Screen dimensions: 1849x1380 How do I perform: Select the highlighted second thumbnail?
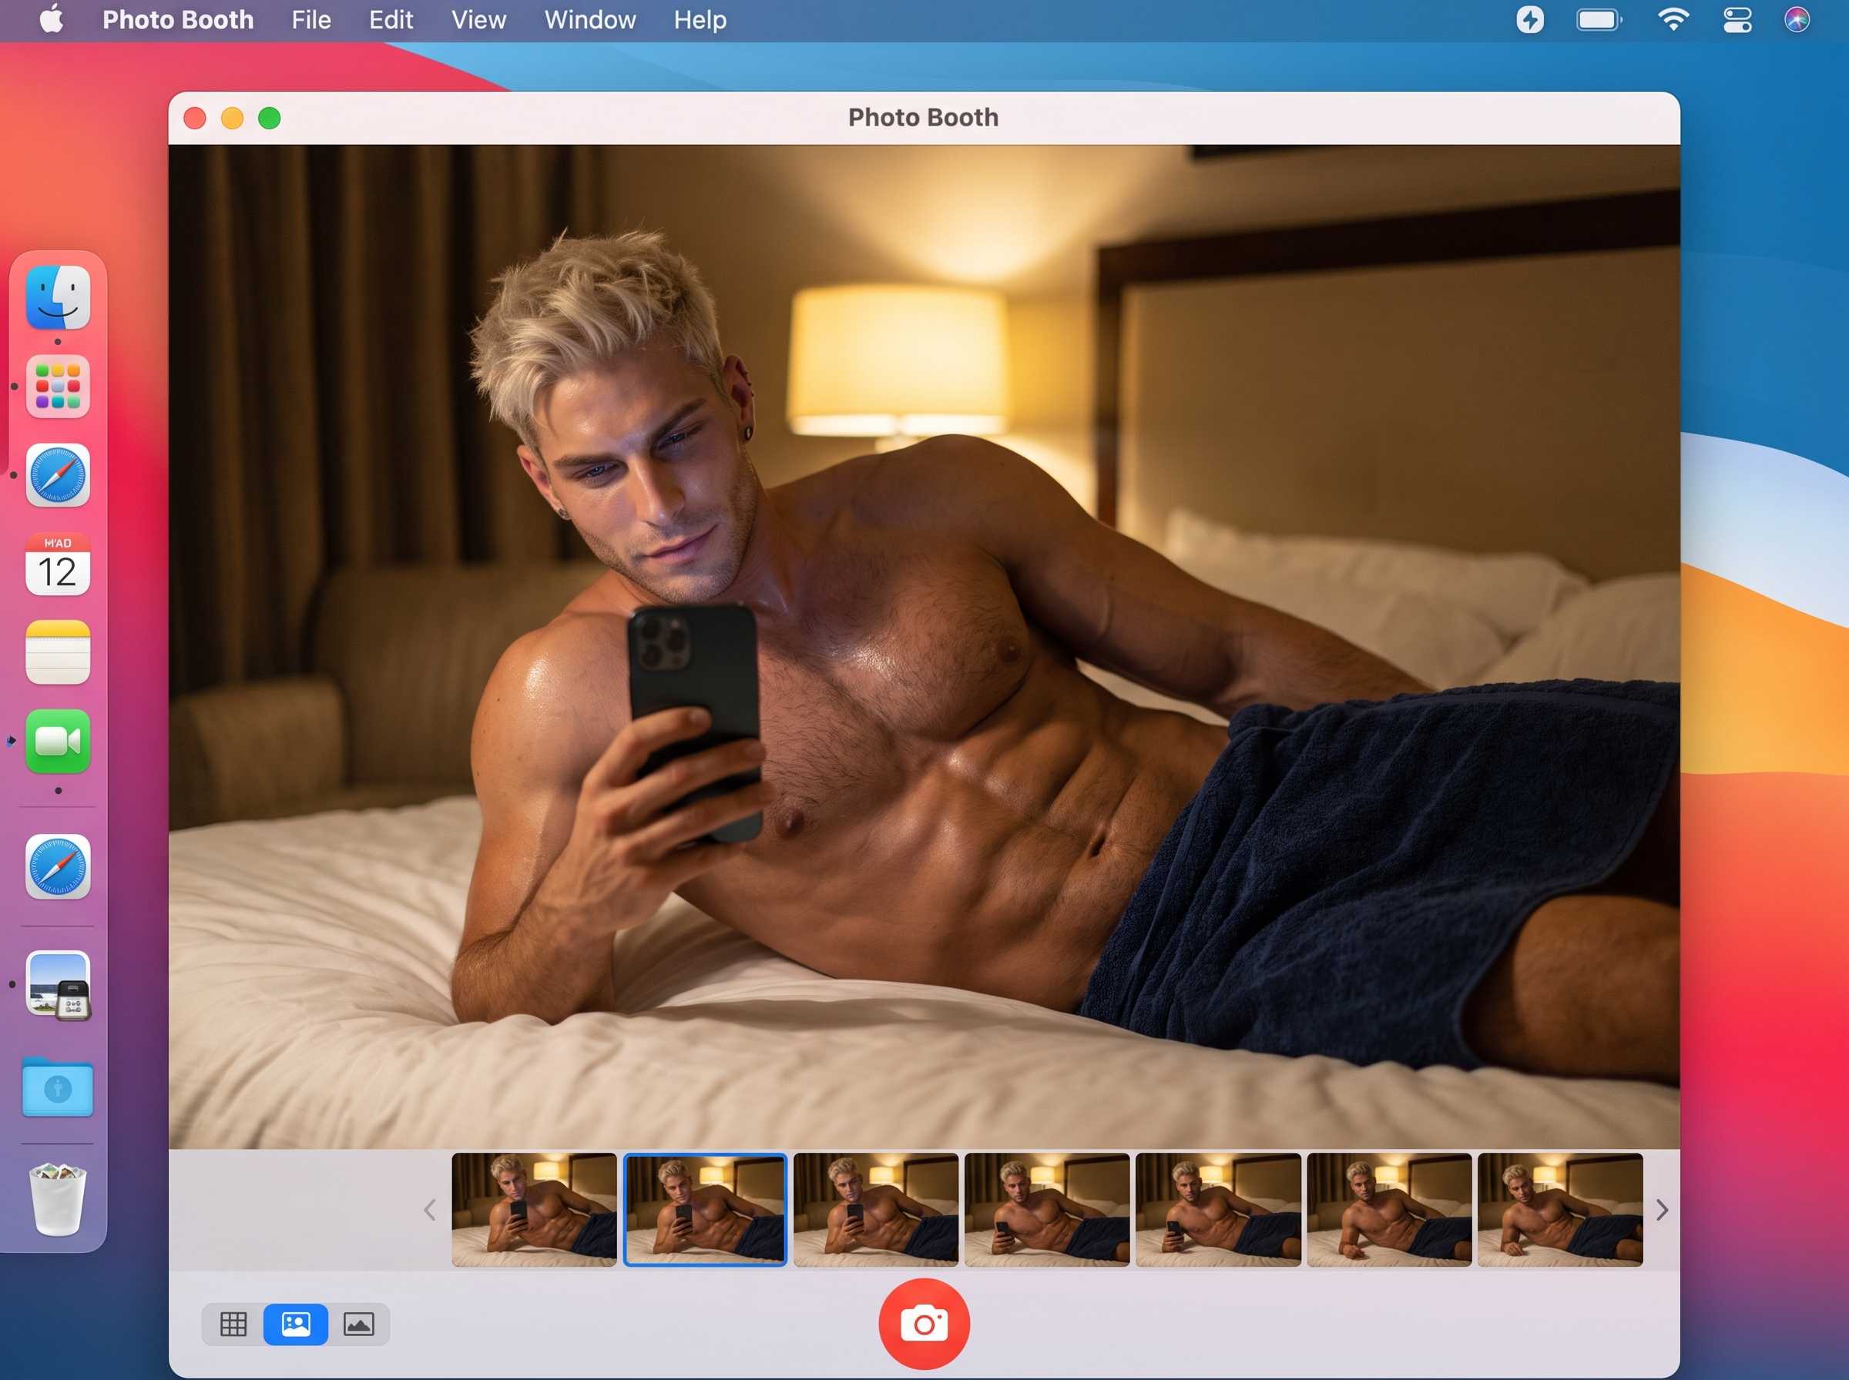(x=705, y=1210)
